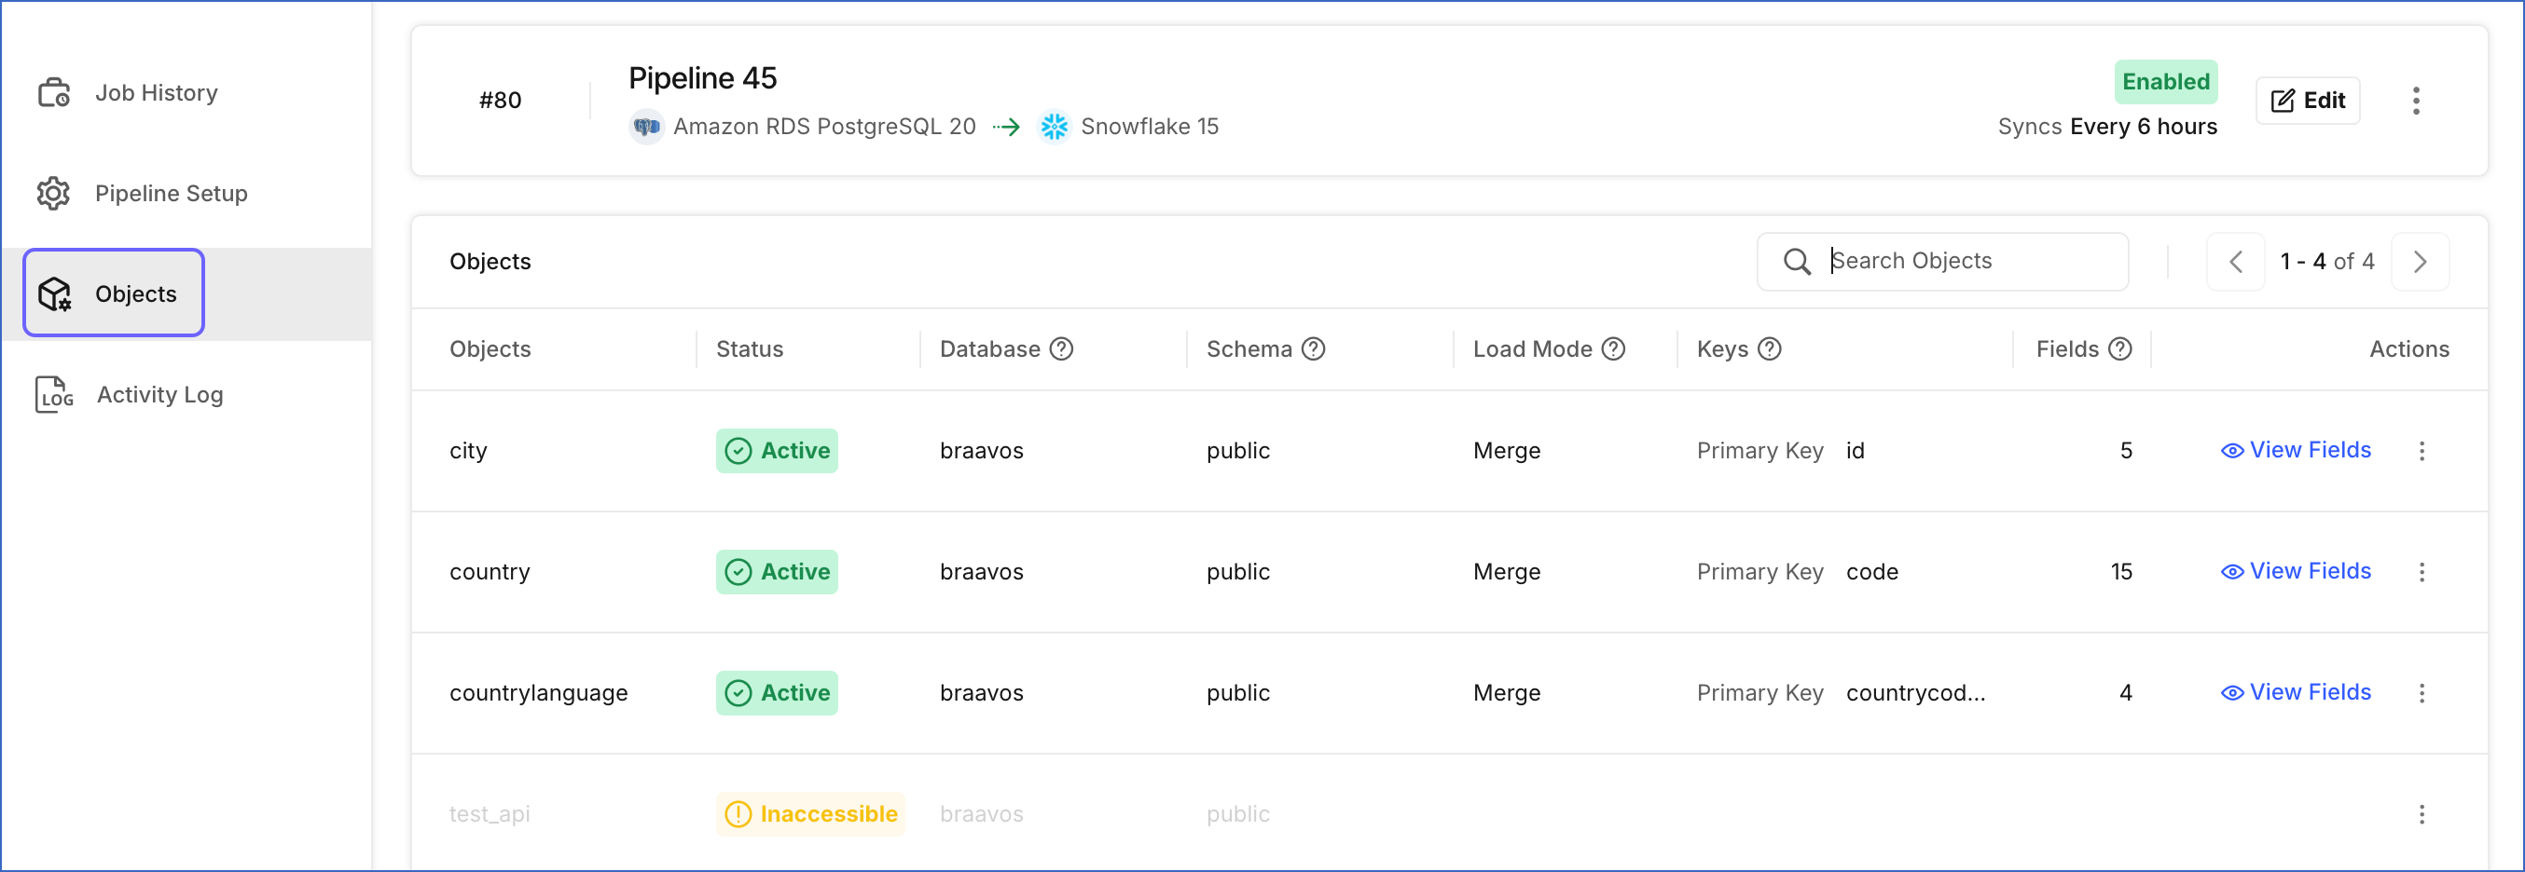Viewport: 2525px width, 872px height.
Task: Click Active status badge for countrylanguage
Action: (778, 694)
